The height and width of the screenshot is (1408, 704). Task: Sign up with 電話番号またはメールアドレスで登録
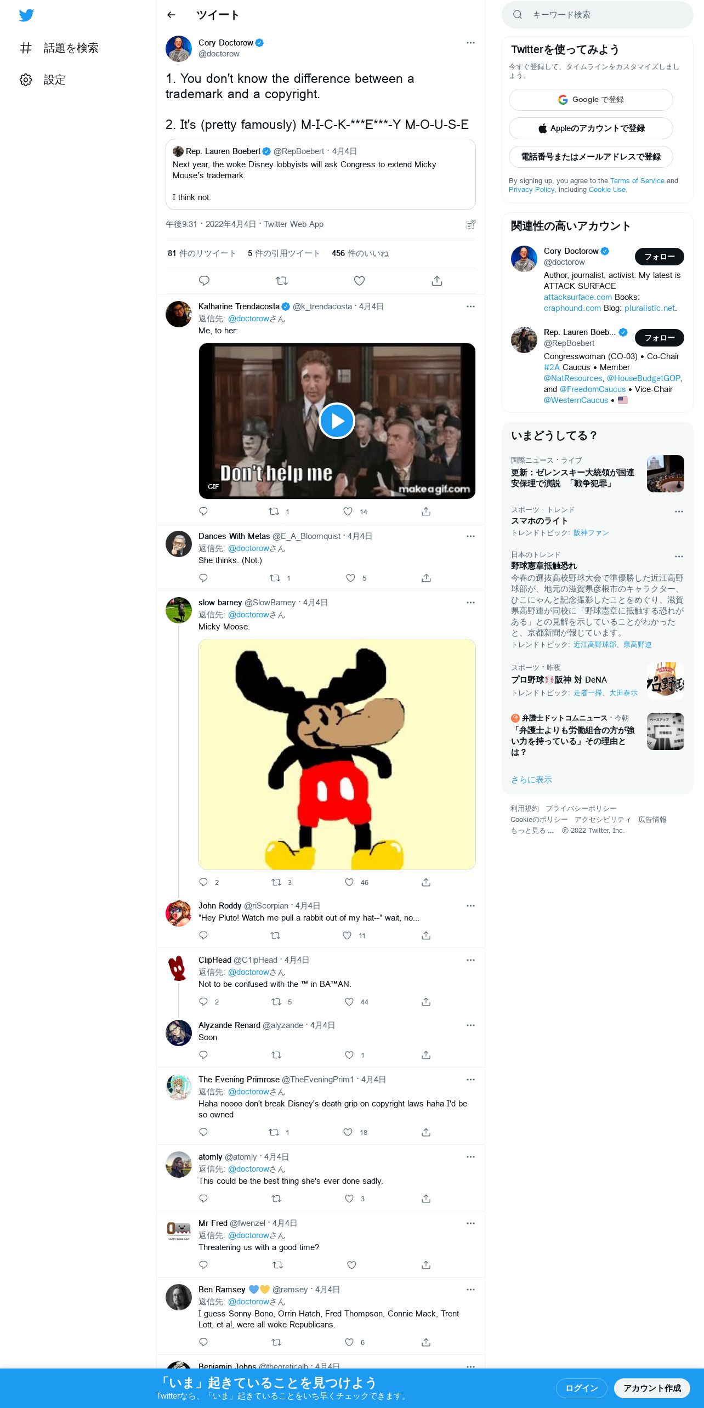(591, 157)
